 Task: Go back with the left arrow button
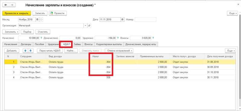click(x=6, y=5)
